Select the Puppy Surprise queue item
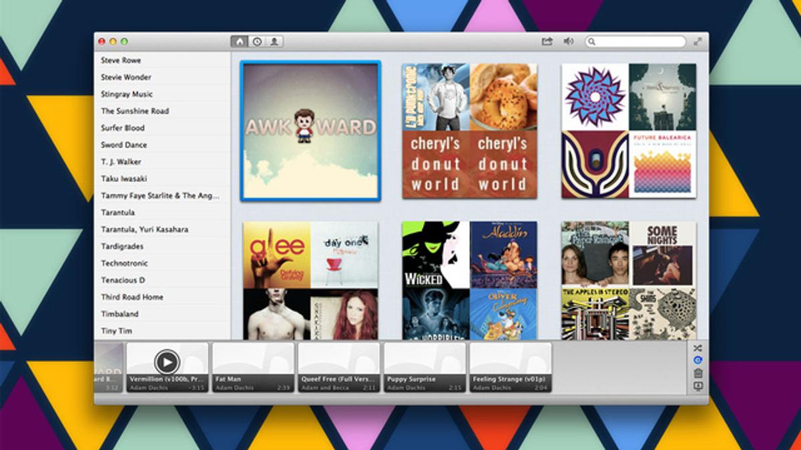This screenshot has height=450, width=801. (x=425, y=367)
